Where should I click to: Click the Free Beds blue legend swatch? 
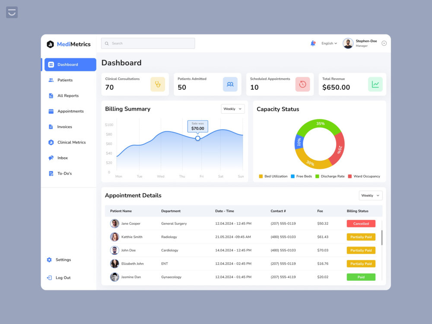coord(292,176)
